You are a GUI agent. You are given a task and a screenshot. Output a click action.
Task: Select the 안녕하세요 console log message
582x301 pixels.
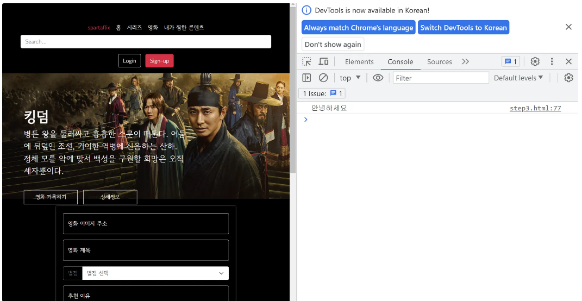[x=329, y=108]
